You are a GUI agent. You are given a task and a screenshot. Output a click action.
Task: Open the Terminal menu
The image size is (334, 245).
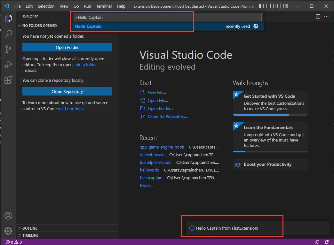click(x=104, y=6)
